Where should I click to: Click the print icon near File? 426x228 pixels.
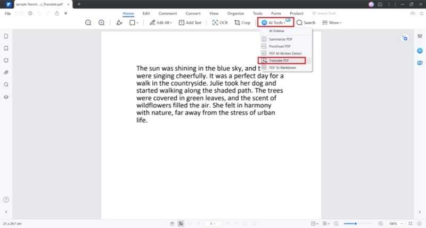[x=30, y=13]
